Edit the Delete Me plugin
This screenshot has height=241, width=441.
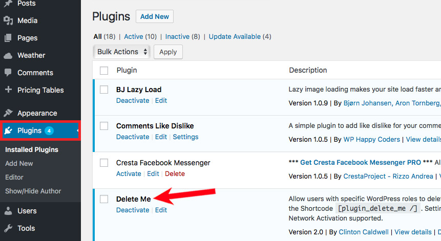pyautogui.click(x=161, y=210)
